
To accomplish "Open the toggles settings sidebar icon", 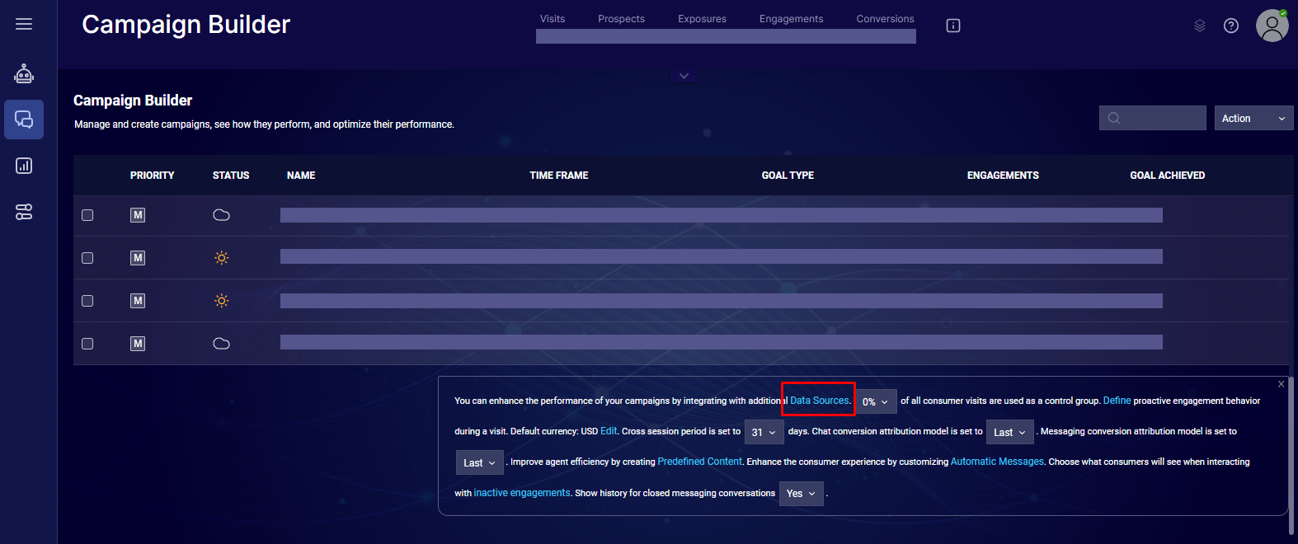I will click(x=24, y=212).
